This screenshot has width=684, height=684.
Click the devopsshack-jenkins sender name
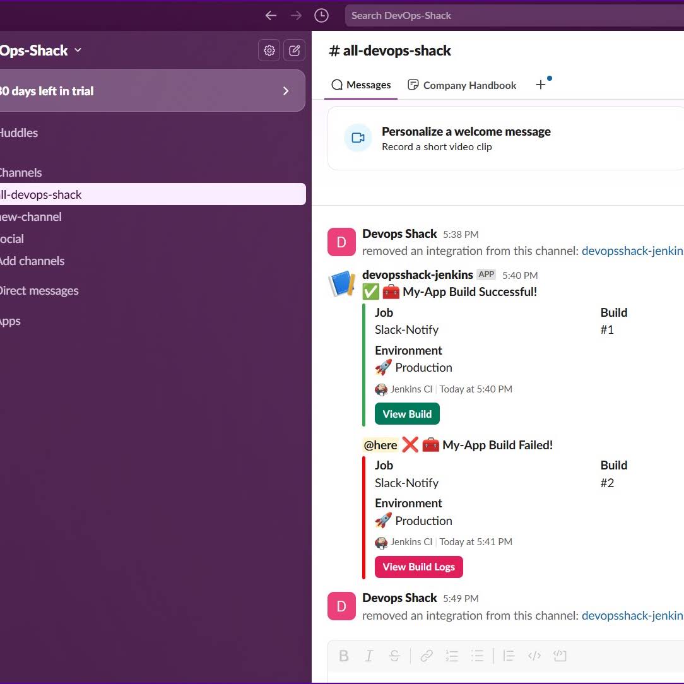[x=418, y=274]
